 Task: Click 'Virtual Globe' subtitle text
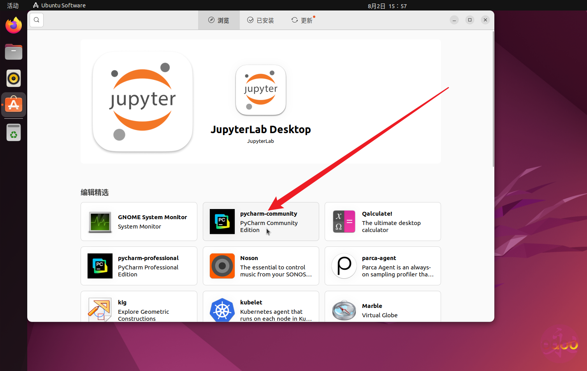tap(380, 315)
